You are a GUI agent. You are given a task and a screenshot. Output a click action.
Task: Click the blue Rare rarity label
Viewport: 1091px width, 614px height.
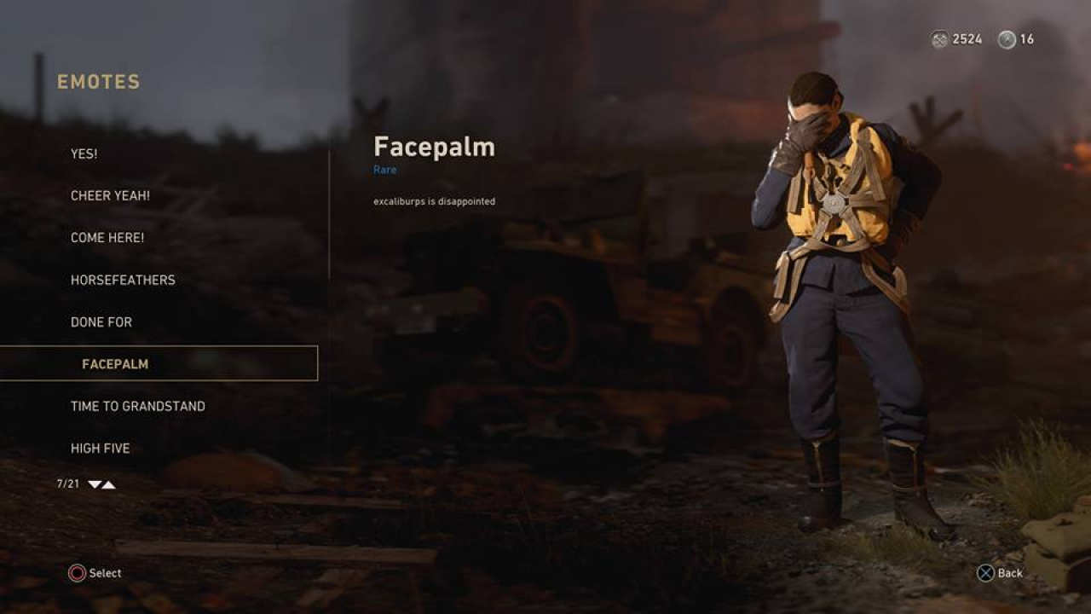tap(384, 170)
